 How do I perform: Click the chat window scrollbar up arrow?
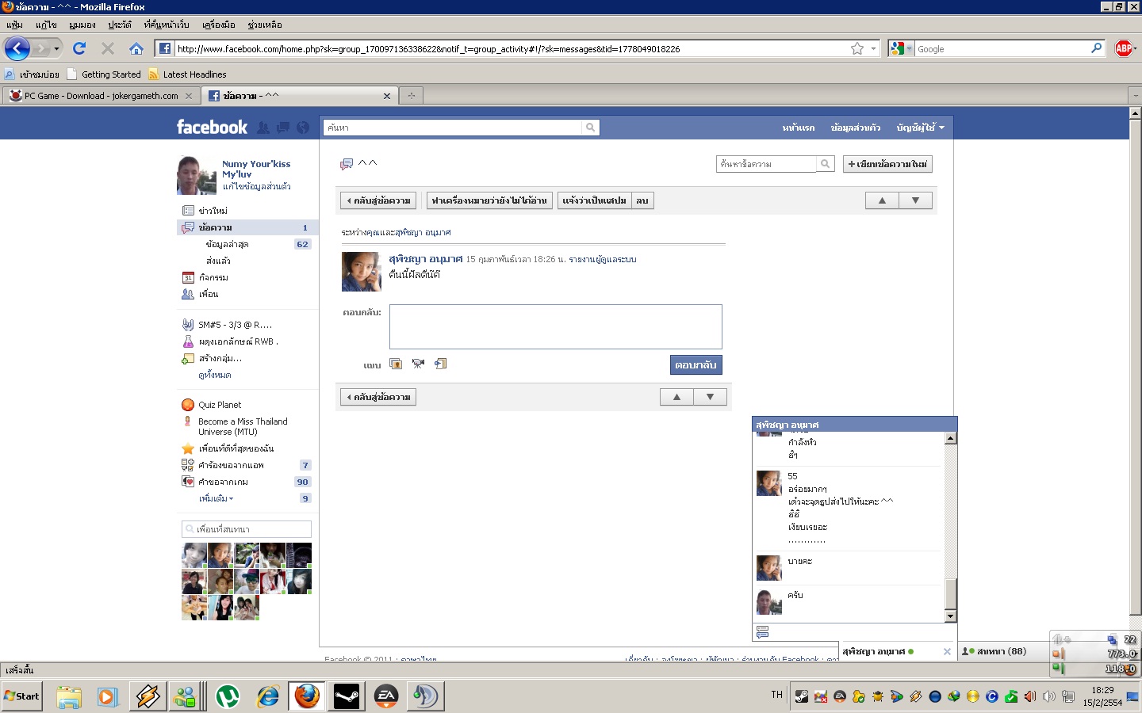click(950, 438)
